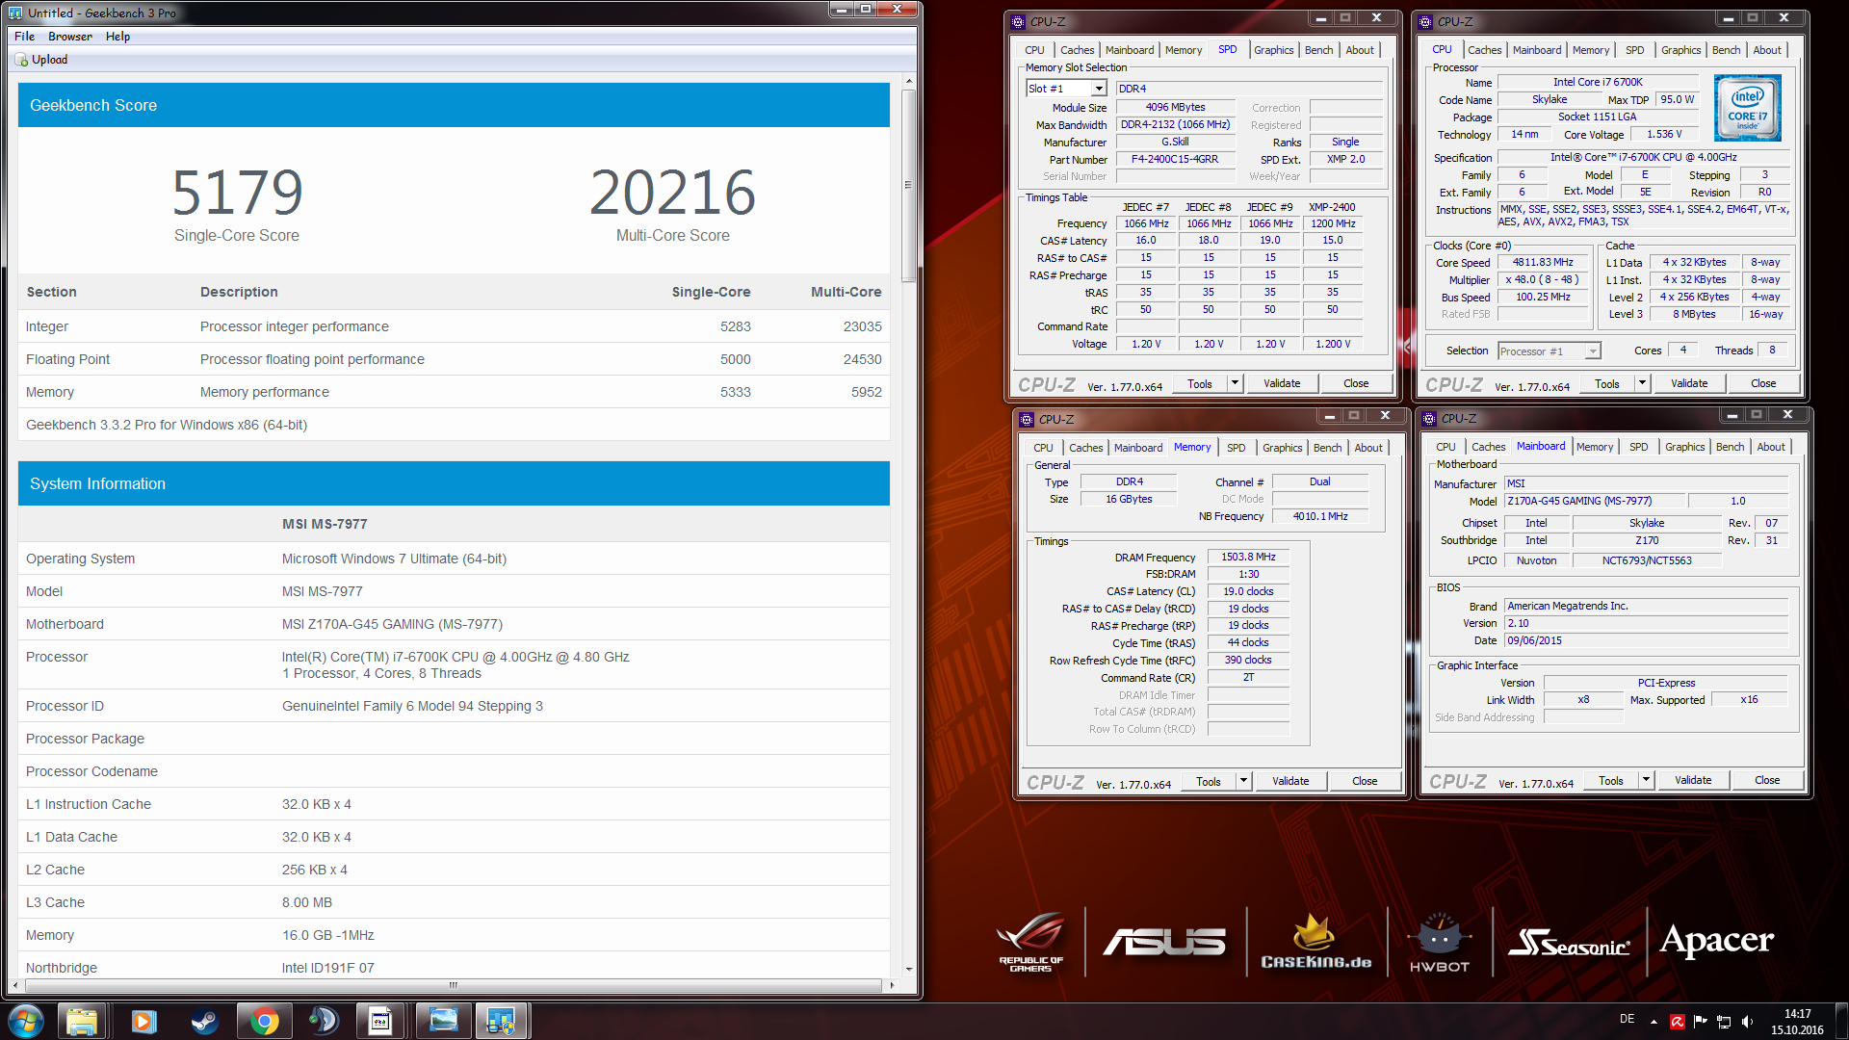Click the Intel Core i7 logo
The width and height of the screenshot is (1849, 1040).
(1748, 108)
